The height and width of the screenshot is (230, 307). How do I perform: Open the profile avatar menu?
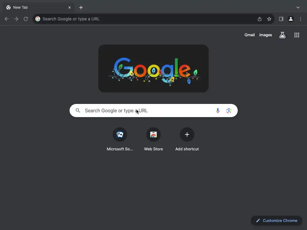click(291, 19)
